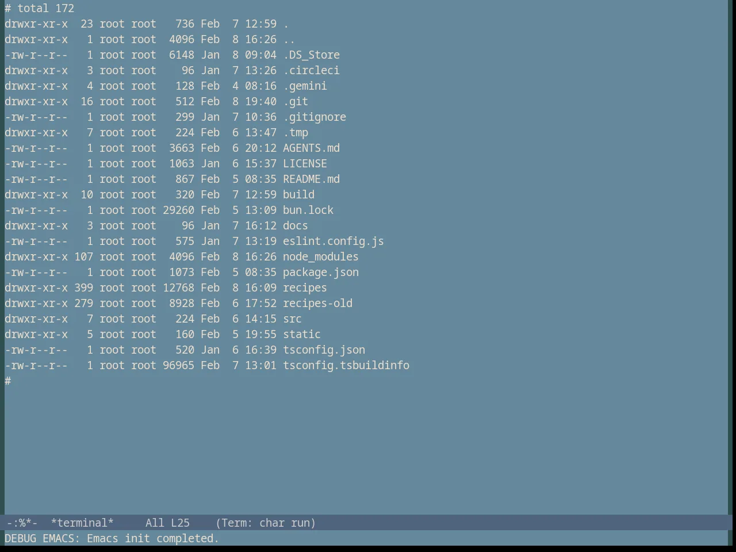Click the 'All' position indicator in mode line
The image size is (736, 552).
155,523
